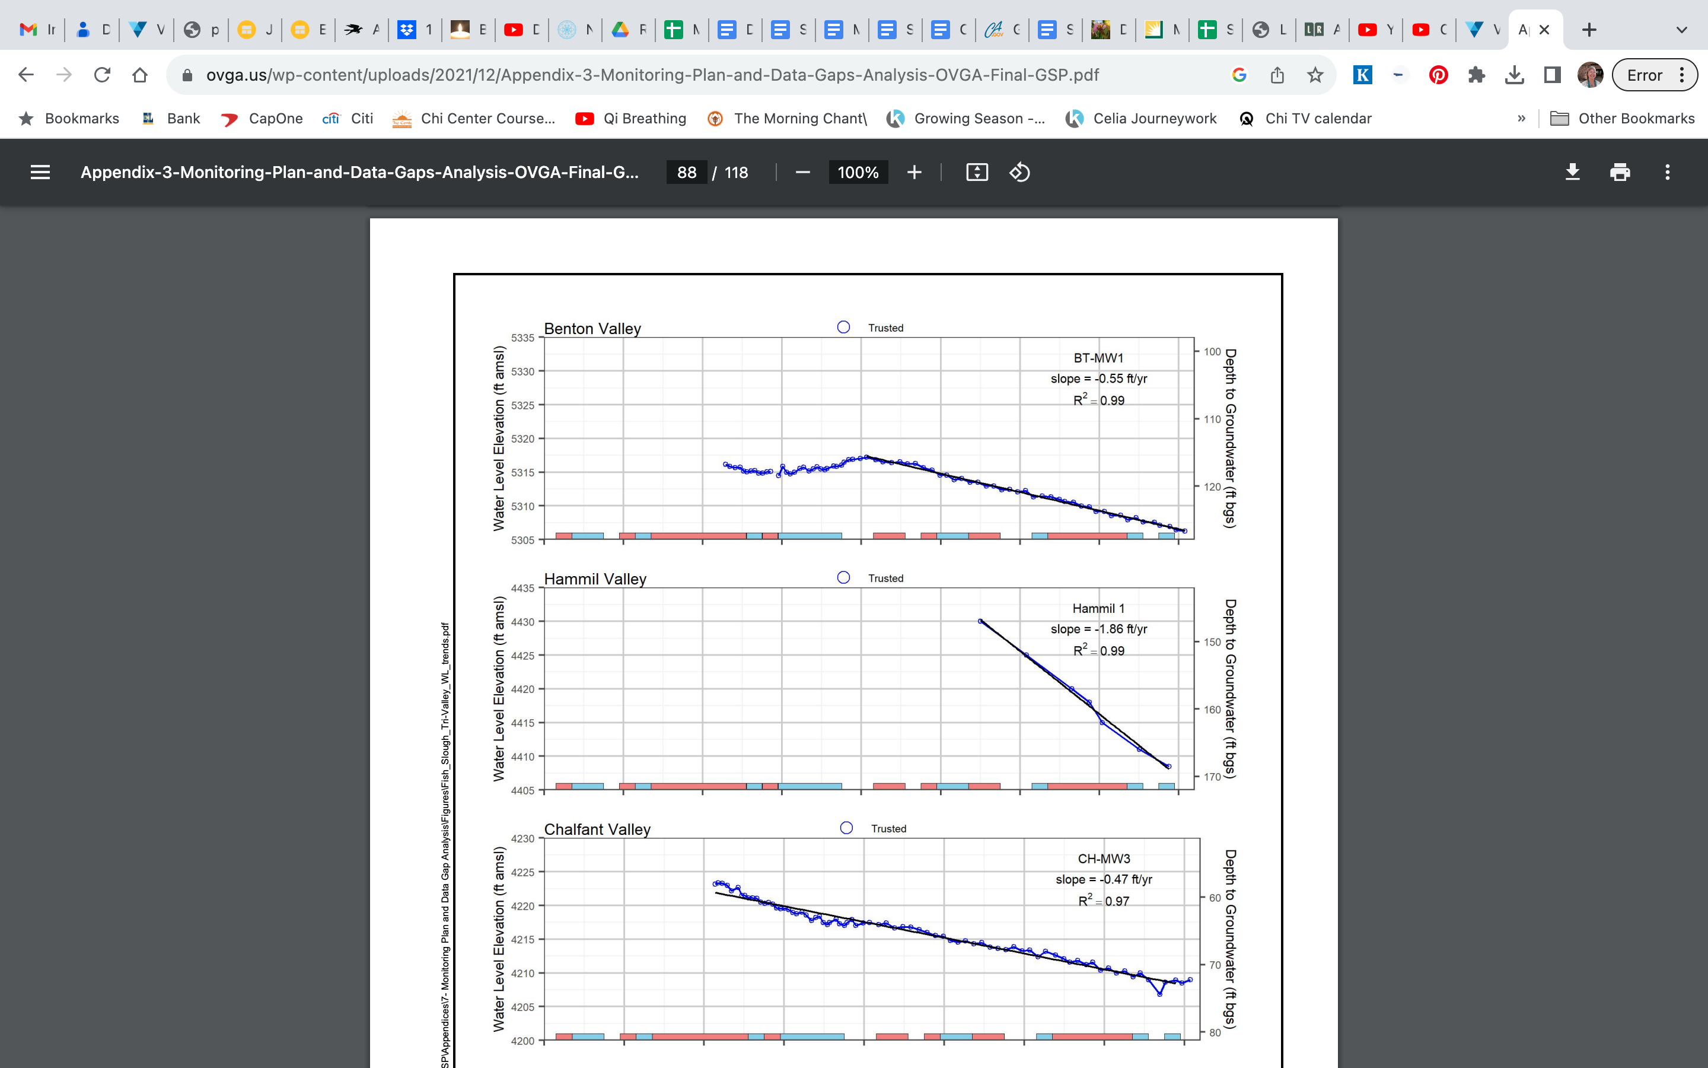Screen dimensions: 1708x1068
Task: Print the PDF document
Action: point(1620,172)
